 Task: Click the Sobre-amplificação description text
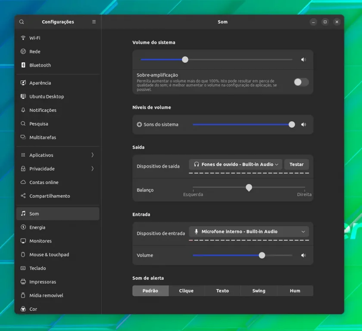coord(206,85)
